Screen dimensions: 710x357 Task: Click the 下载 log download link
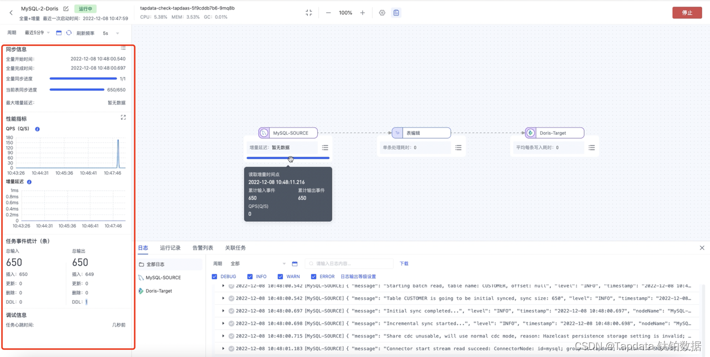(404, 264)
